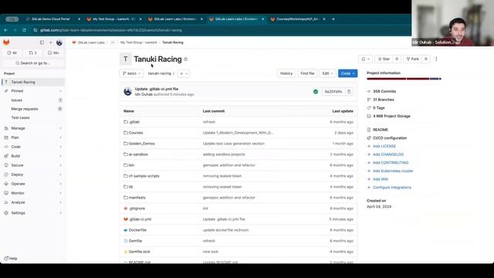This screenshot has width=494, height=278.
Task: Open 359 Commits link
Action: 384,91
